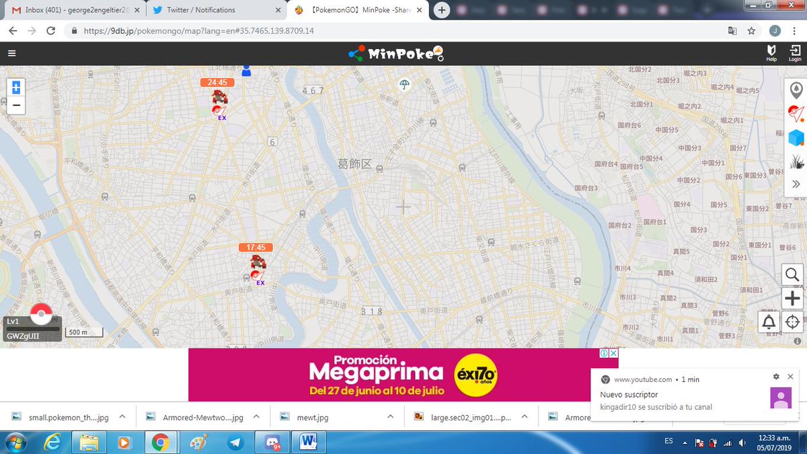Select the blue cube filter icon

796,138
